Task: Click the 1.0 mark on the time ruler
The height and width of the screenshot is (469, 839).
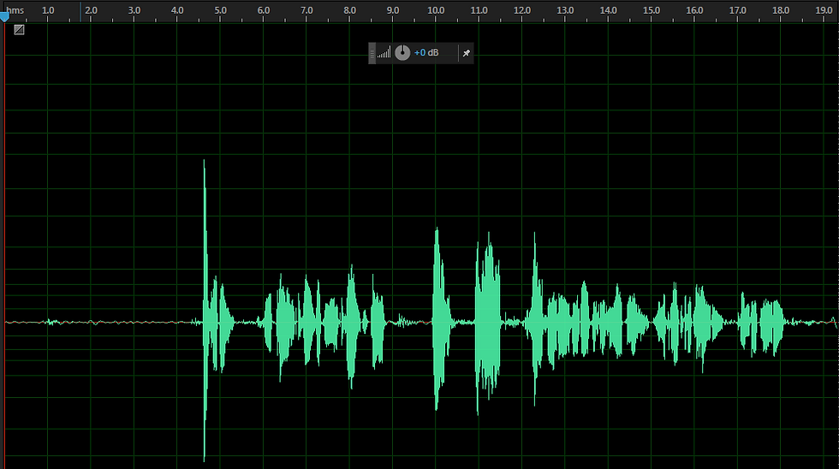Action: click(x=48, y=10)
